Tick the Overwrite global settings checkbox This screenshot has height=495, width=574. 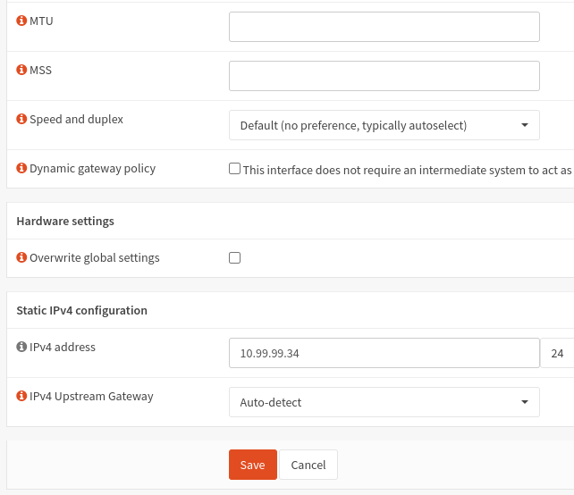[234, 258]
